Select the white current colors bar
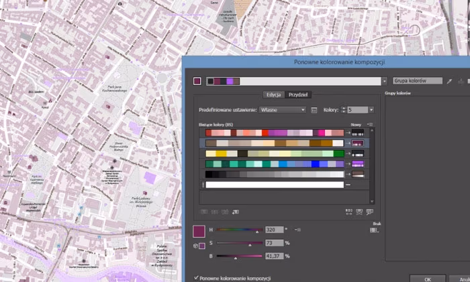The width and height of the screenshot is (470, 282). [275, 185]
